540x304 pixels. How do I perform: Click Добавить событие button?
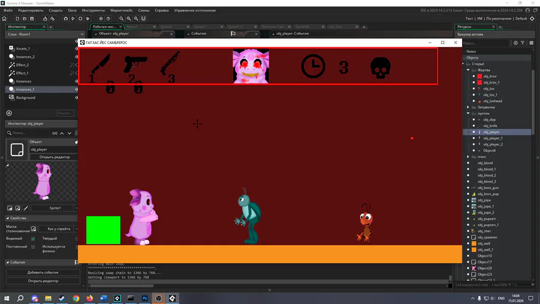[x=43, y=273]
